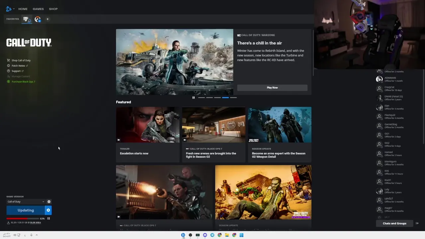Open game options gear beside Updating
This screenshot has height=239, width=425.
(48, 210)
